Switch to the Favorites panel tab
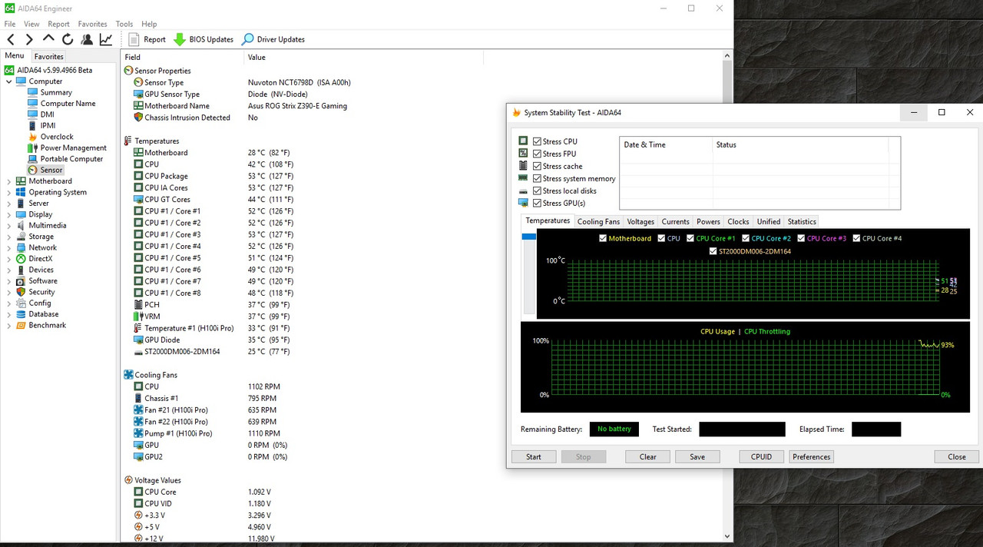The width and height of the screenshot is (983, 547). point(48,56)
